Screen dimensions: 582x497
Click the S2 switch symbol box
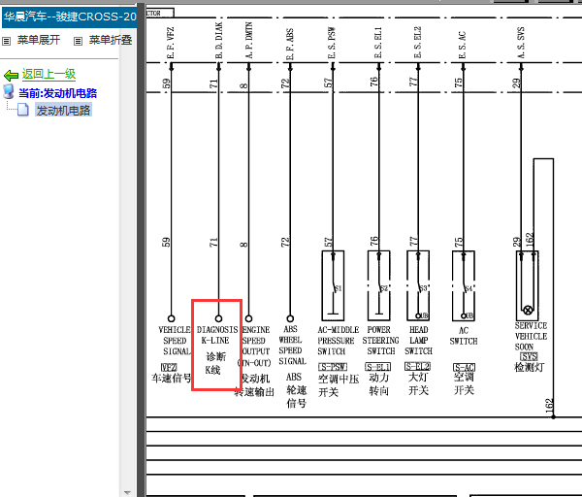coord(378,285)
